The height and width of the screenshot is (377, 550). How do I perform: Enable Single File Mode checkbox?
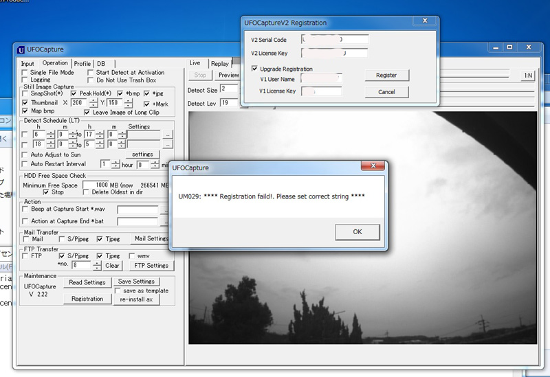25,73
